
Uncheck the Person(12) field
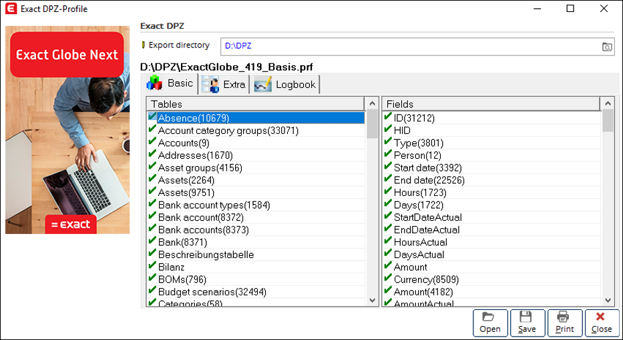click(388, 154)
